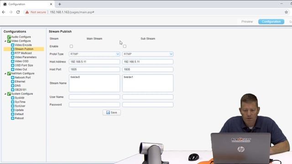
Task: Click the Audio Configure tree icon
Action: coord(9,37)
